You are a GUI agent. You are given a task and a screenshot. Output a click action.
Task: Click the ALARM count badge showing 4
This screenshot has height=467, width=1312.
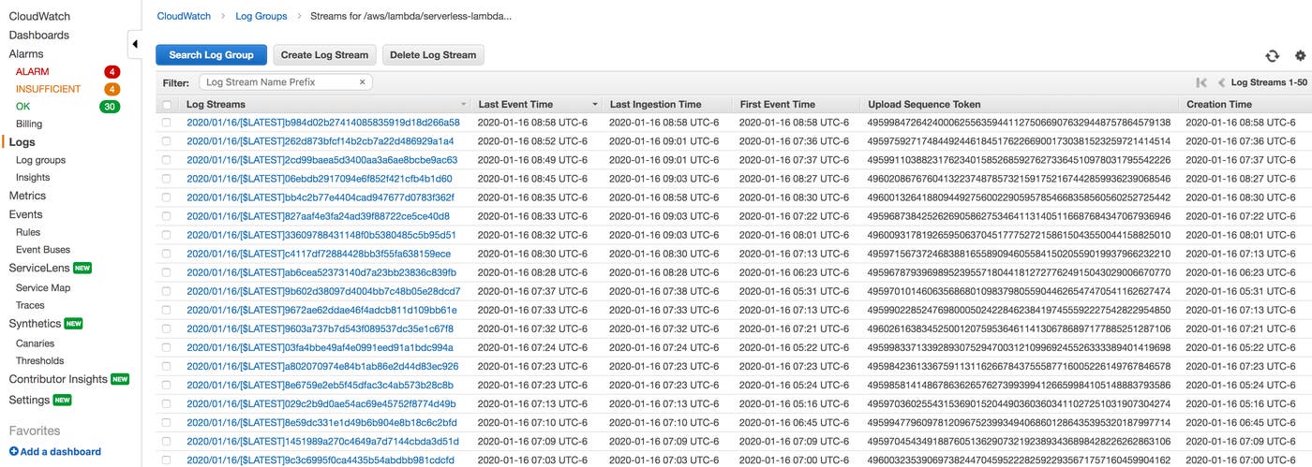click(x=112, y=72)
